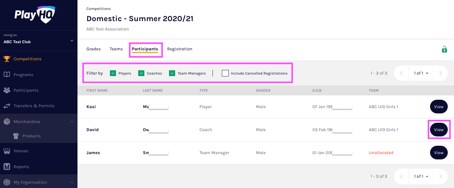Click the Reports chart icon
454x188 pixels.
coord(7,167)
